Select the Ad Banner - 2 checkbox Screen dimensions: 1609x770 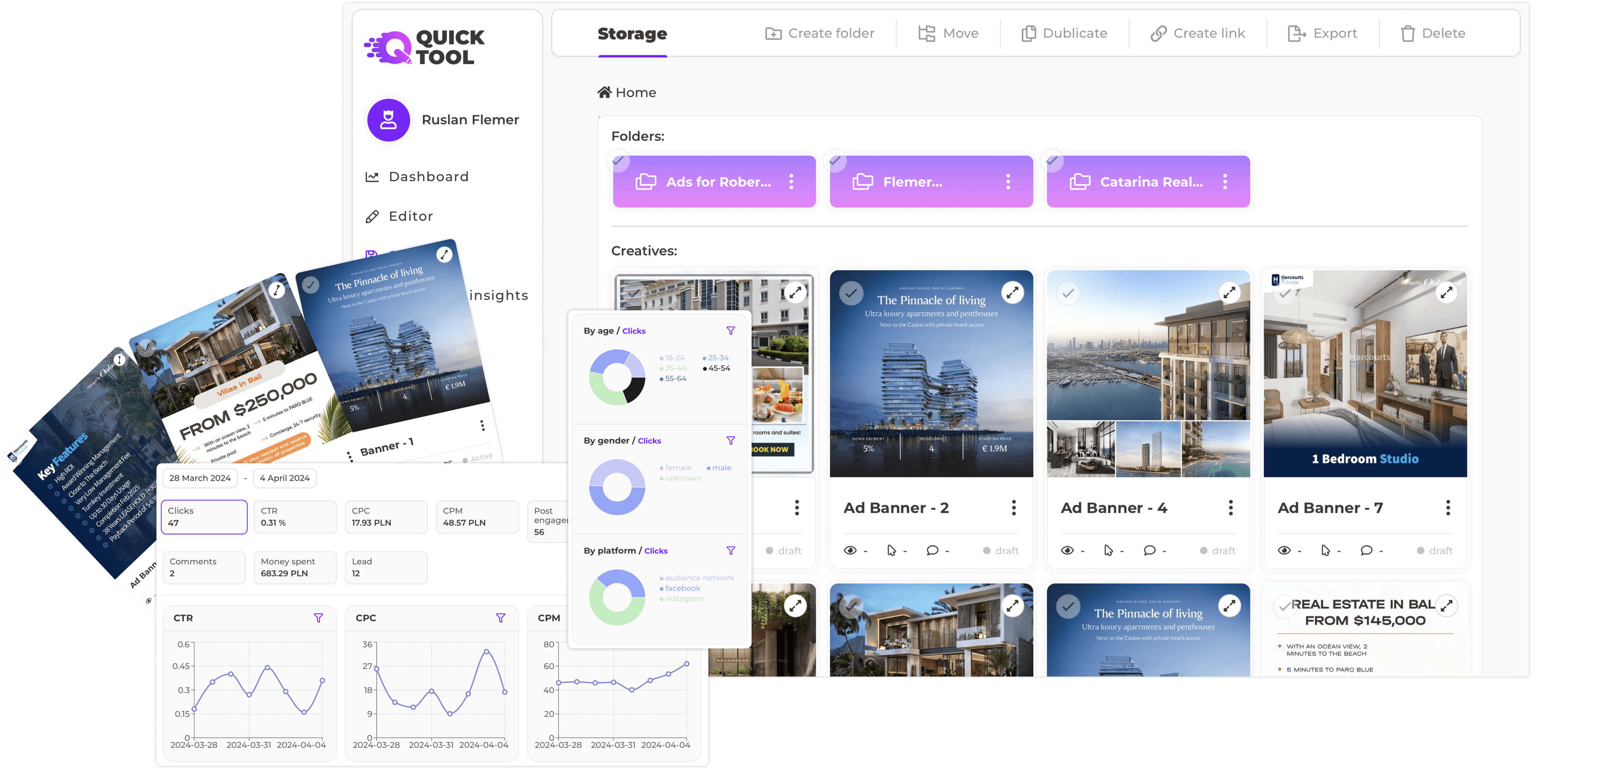coord(851,293)
